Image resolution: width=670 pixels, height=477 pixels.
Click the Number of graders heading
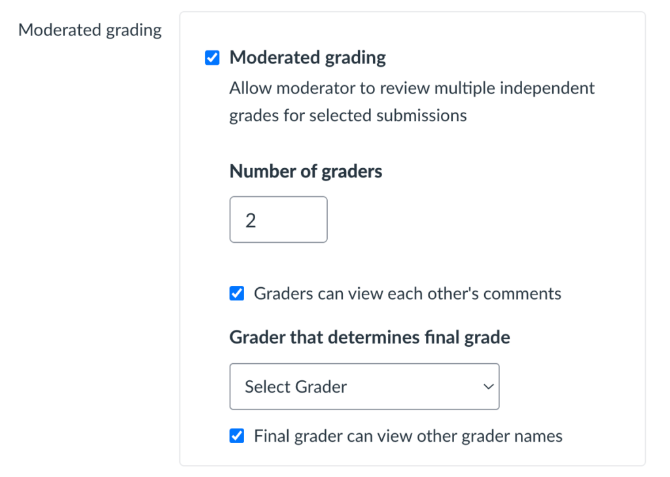305,171
